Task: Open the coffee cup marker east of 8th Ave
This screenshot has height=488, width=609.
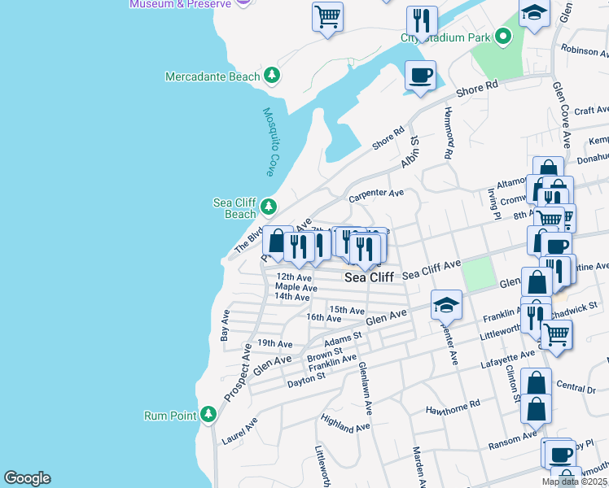Action: [558, 245]
